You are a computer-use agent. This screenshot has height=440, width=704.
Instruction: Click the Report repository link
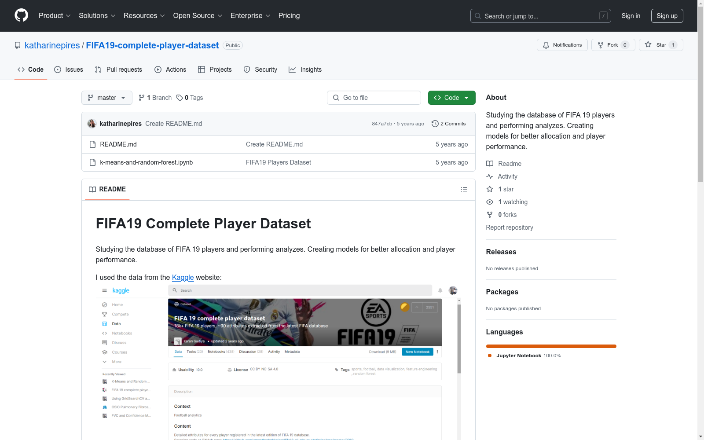[510, 227]
